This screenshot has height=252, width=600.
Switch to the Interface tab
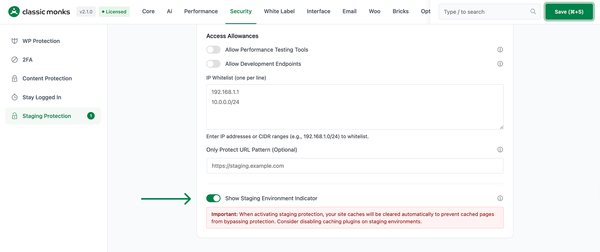pyautogui.click(x=318, y=11)
